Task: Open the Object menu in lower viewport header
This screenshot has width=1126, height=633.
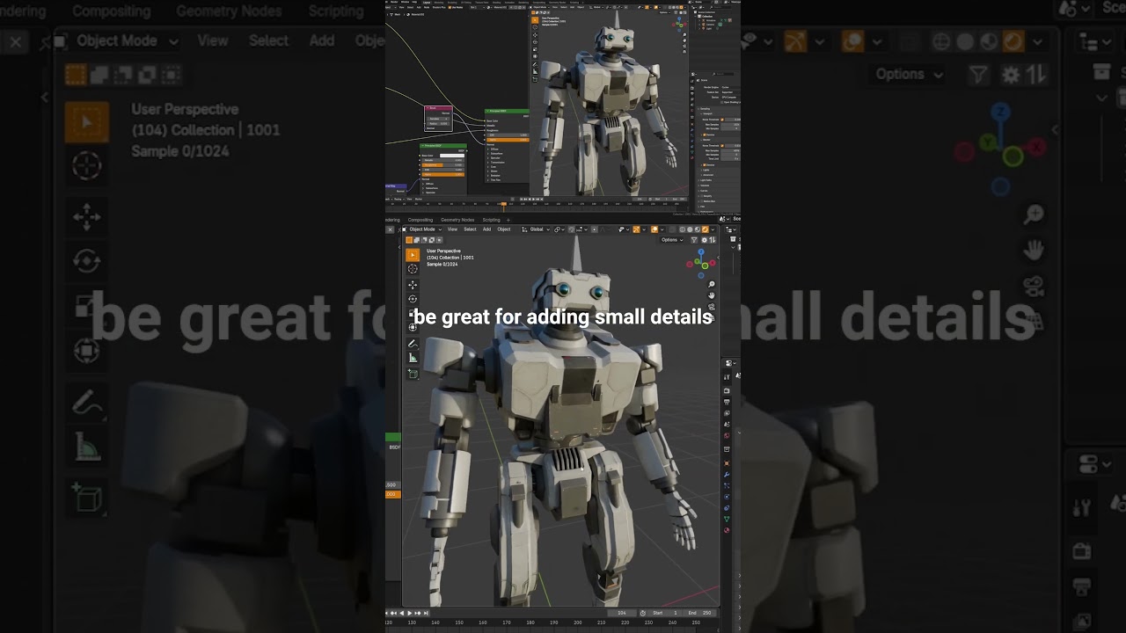Action: 503,229
